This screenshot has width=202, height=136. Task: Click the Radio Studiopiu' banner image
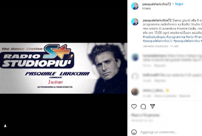[x=64, y=68]
